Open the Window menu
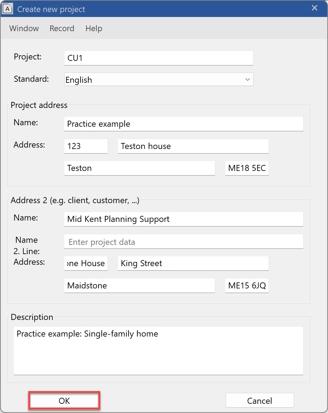328x413 pixels. click(x=23, y=28)
